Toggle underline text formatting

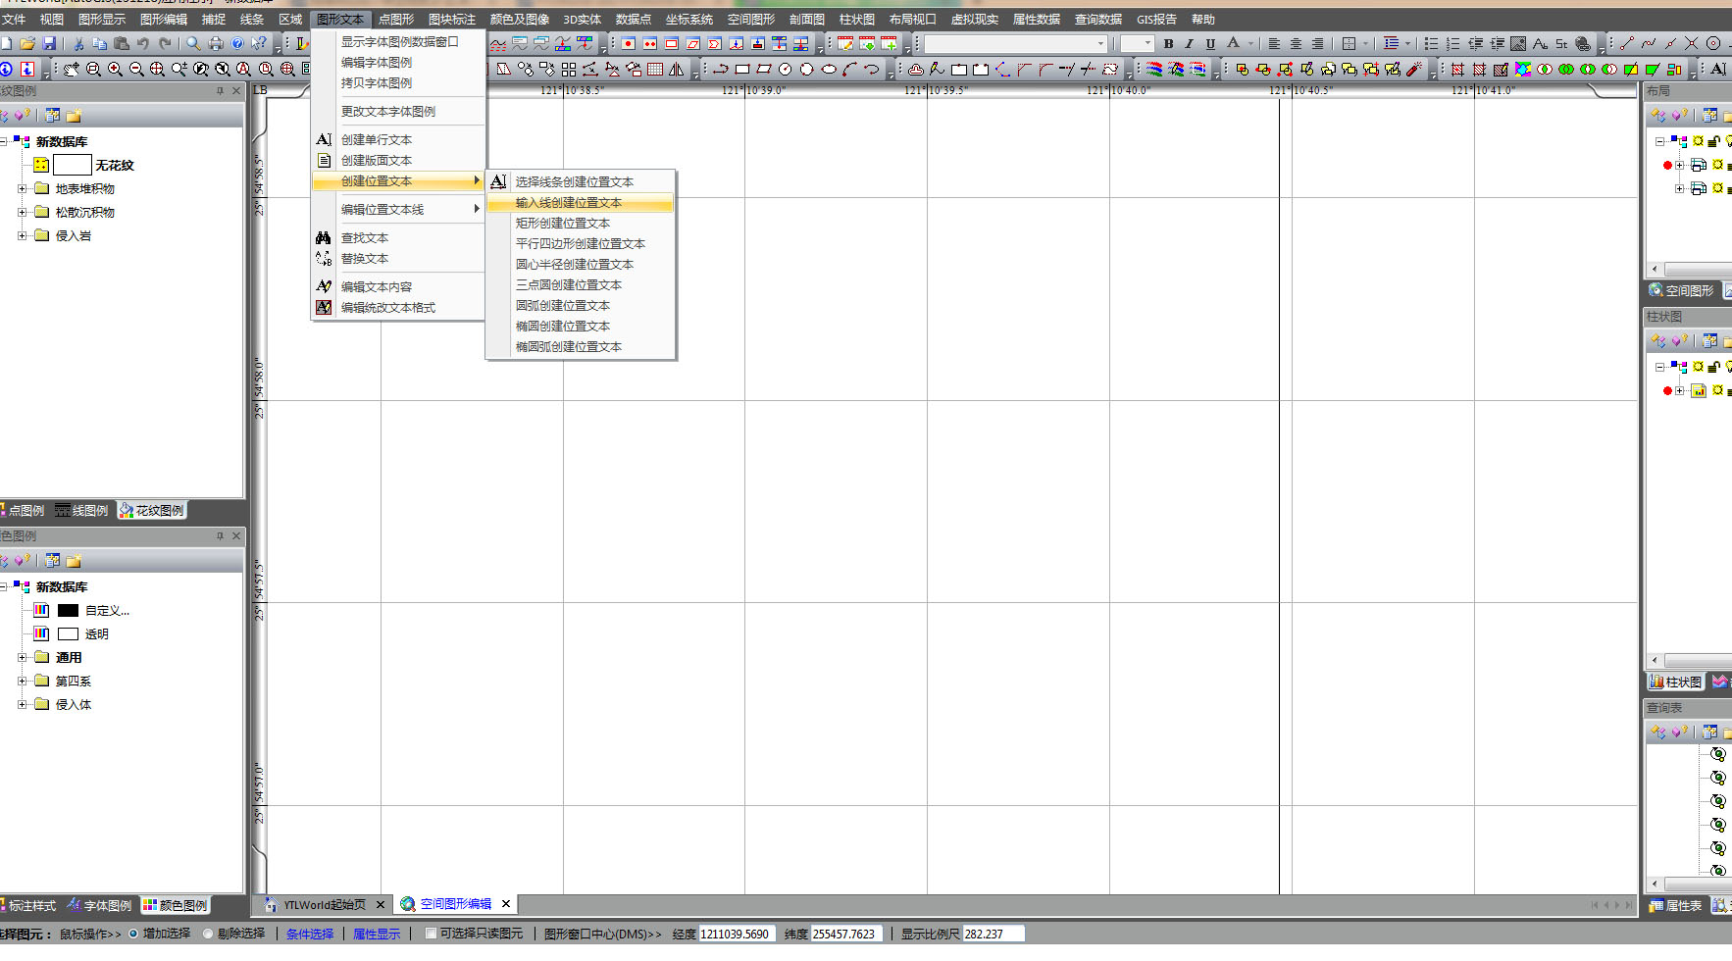tap(1210, 44)
